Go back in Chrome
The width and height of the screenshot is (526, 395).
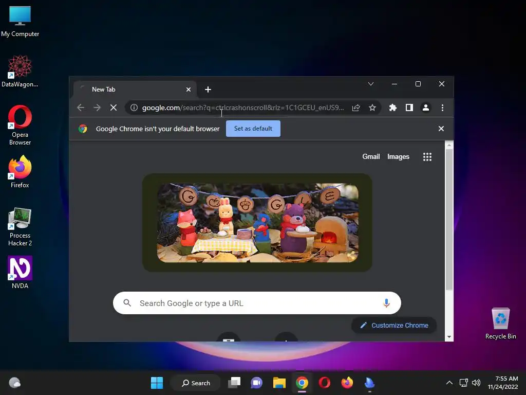(x=81, y=107)
